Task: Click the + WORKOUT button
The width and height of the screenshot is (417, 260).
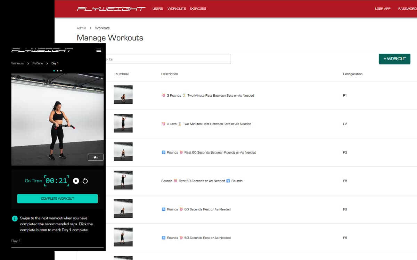Action: coord(394,59)
